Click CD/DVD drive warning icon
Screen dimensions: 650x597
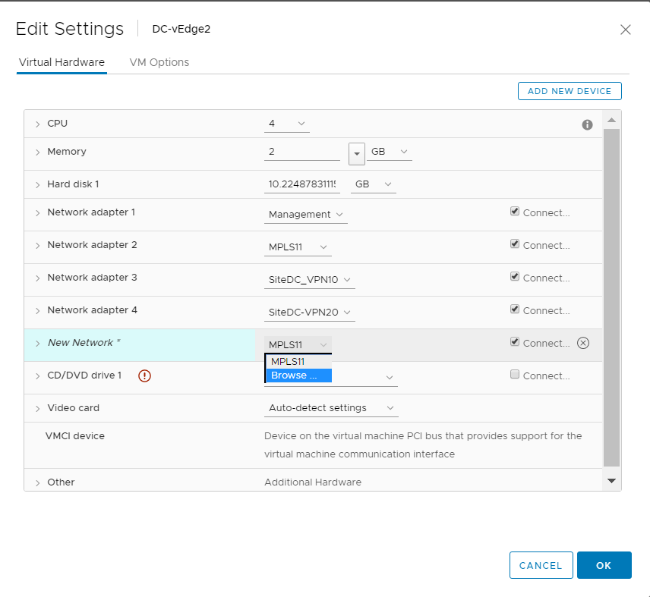coord(145,375)
